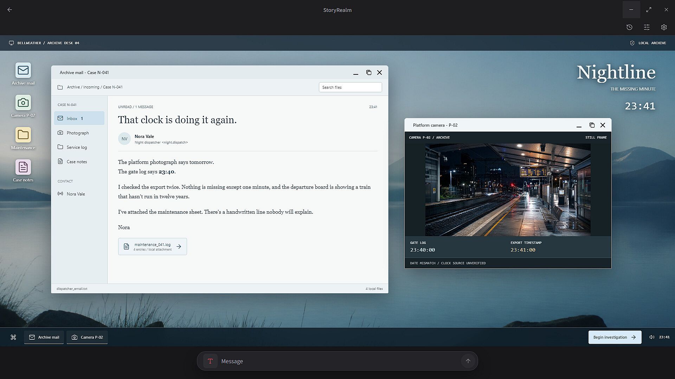Click the Begin investigation button
This screenshot has width=675, height=379.
tap(615, 337)
